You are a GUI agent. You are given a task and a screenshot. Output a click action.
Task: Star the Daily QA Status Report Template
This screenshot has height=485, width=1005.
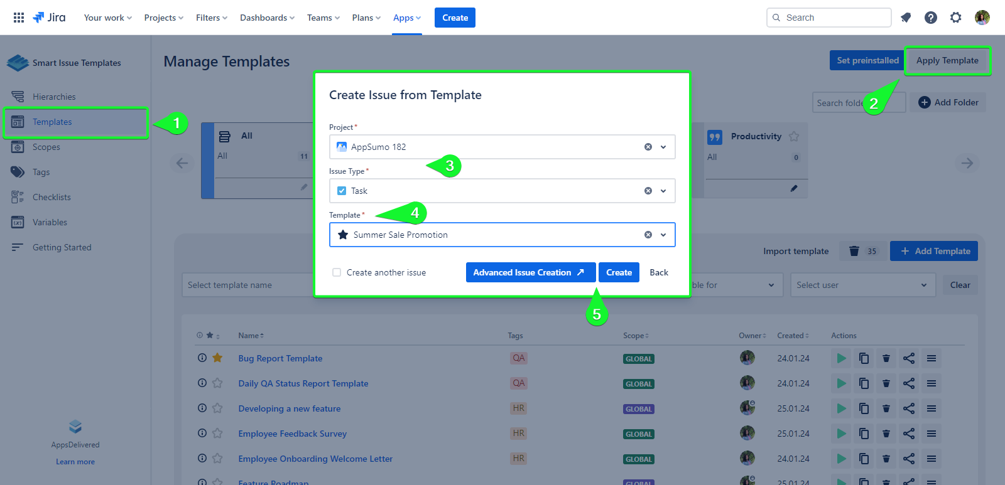click(217, 383)
